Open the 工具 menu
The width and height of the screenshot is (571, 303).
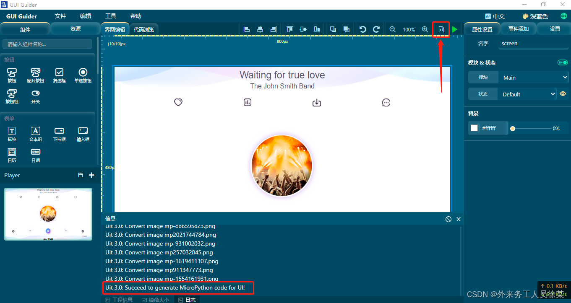point(111,16)
